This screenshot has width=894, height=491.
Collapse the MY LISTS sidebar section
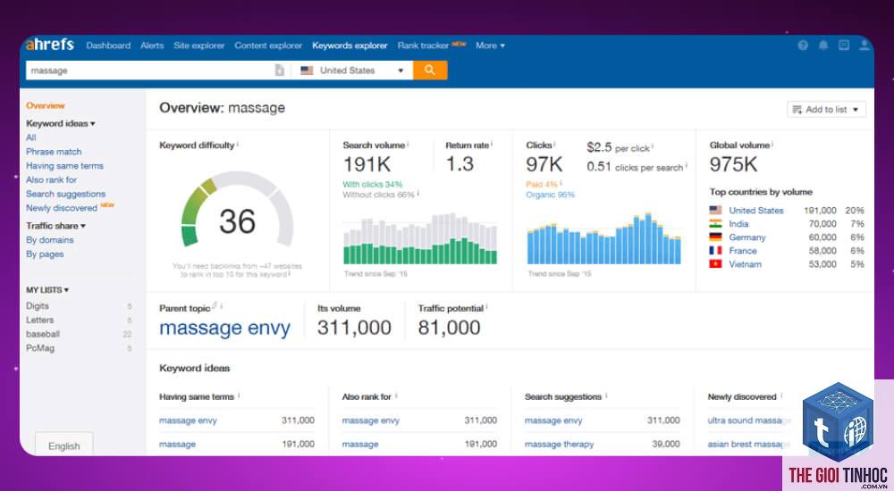tap(47, 290)
